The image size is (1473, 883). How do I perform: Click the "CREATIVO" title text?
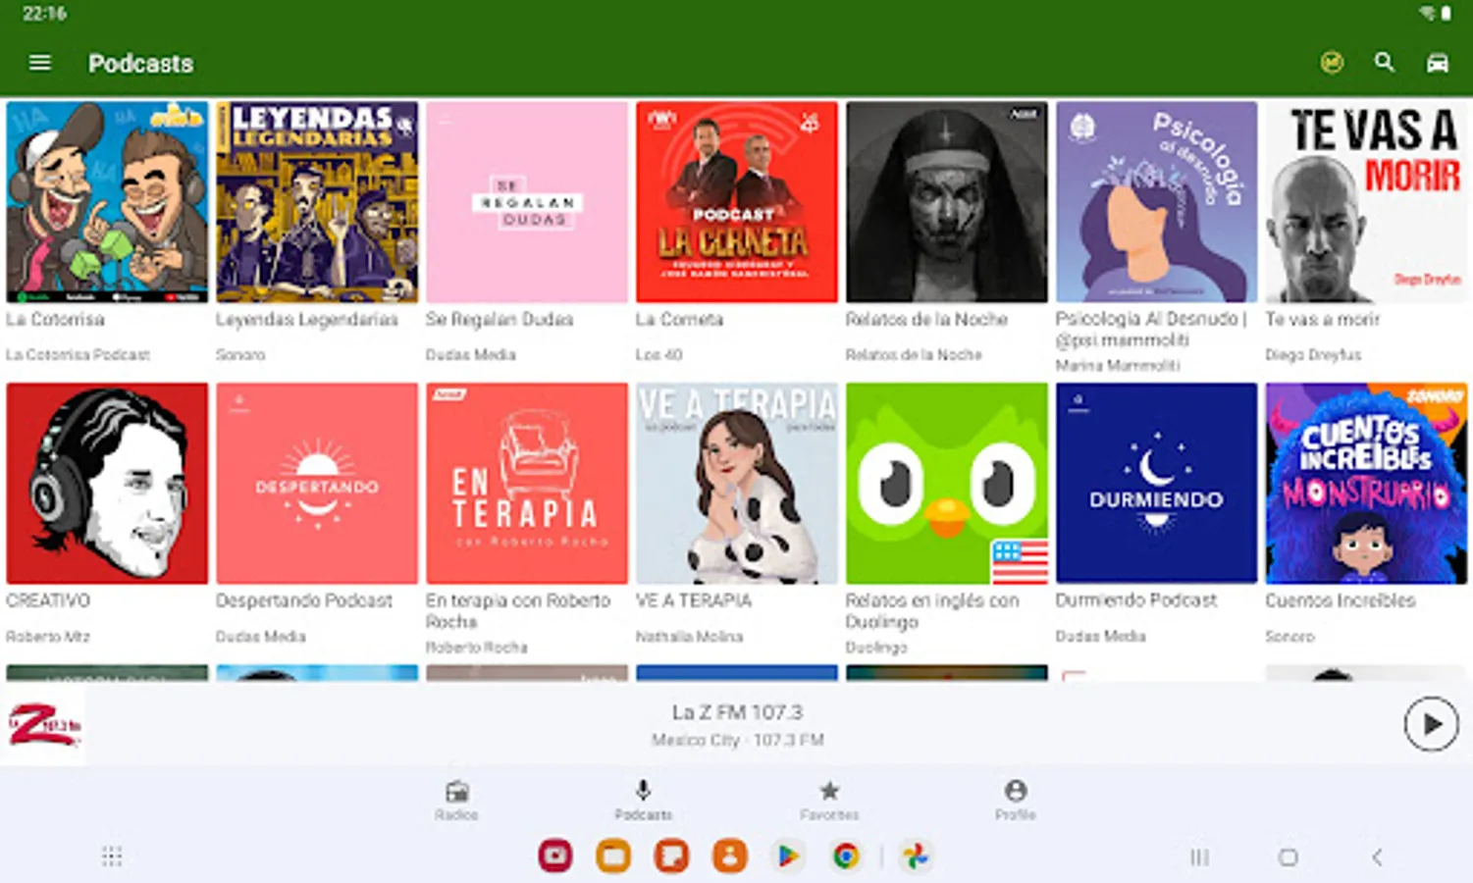pos(48,600)
